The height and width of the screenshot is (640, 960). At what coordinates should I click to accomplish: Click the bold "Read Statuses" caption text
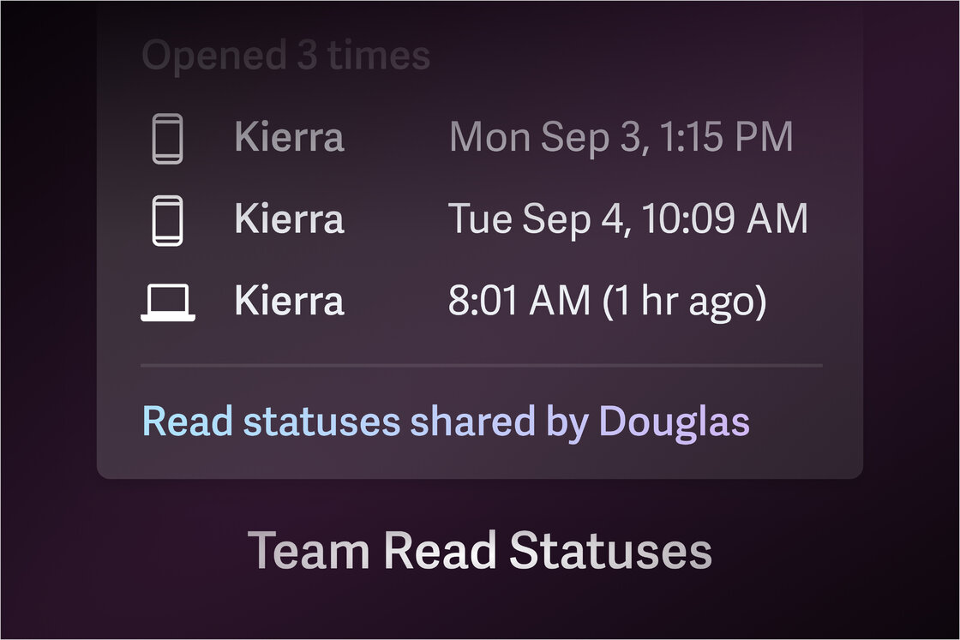(x=547, y=551)
